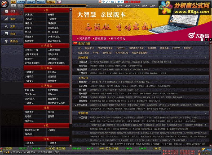
Task: Switch banner to slide 1
Action: pos(202,39)
